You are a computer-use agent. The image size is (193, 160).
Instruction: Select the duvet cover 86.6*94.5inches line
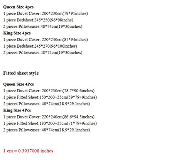point(49,117)
